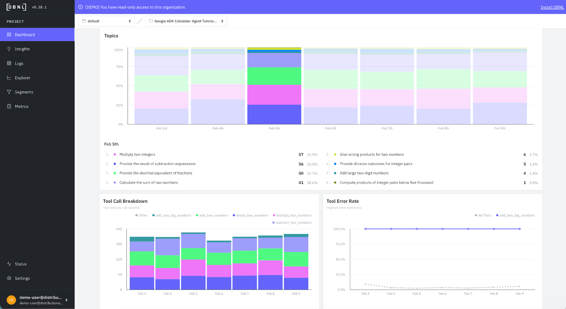Toggle add_two_numbers legend entry
566x309 pixels.
tap(212, 215)
